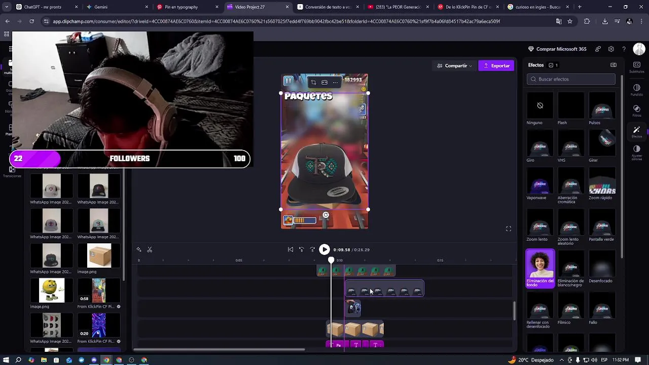
Task: Apply the Zoom lento aleatorio effect
Action: click(571, 227)
